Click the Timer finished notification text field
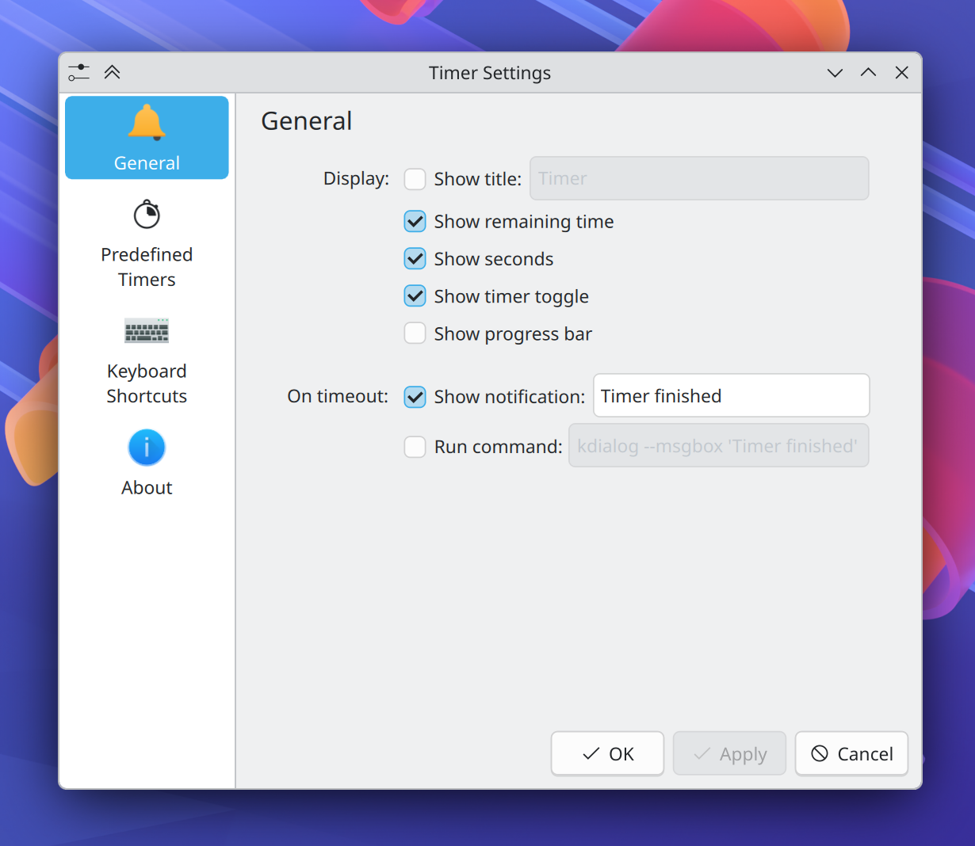This screenshot has height=846, width=975. coord(731,395)
